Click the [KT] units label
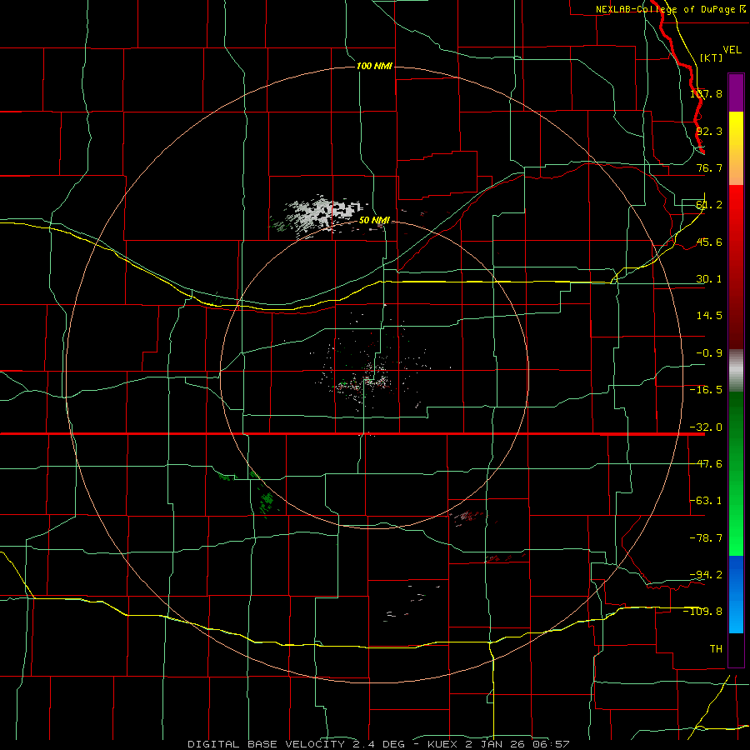Screen dimensions: 750x750 coord(712,57)
